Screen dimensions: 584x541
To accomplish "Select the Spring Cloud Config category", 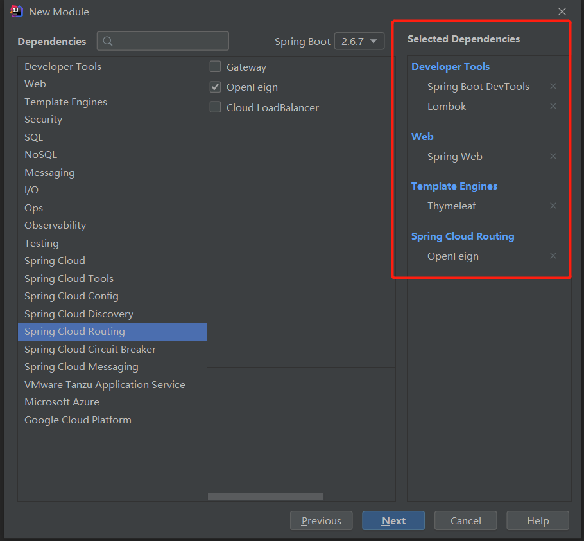I will (112, 296).
